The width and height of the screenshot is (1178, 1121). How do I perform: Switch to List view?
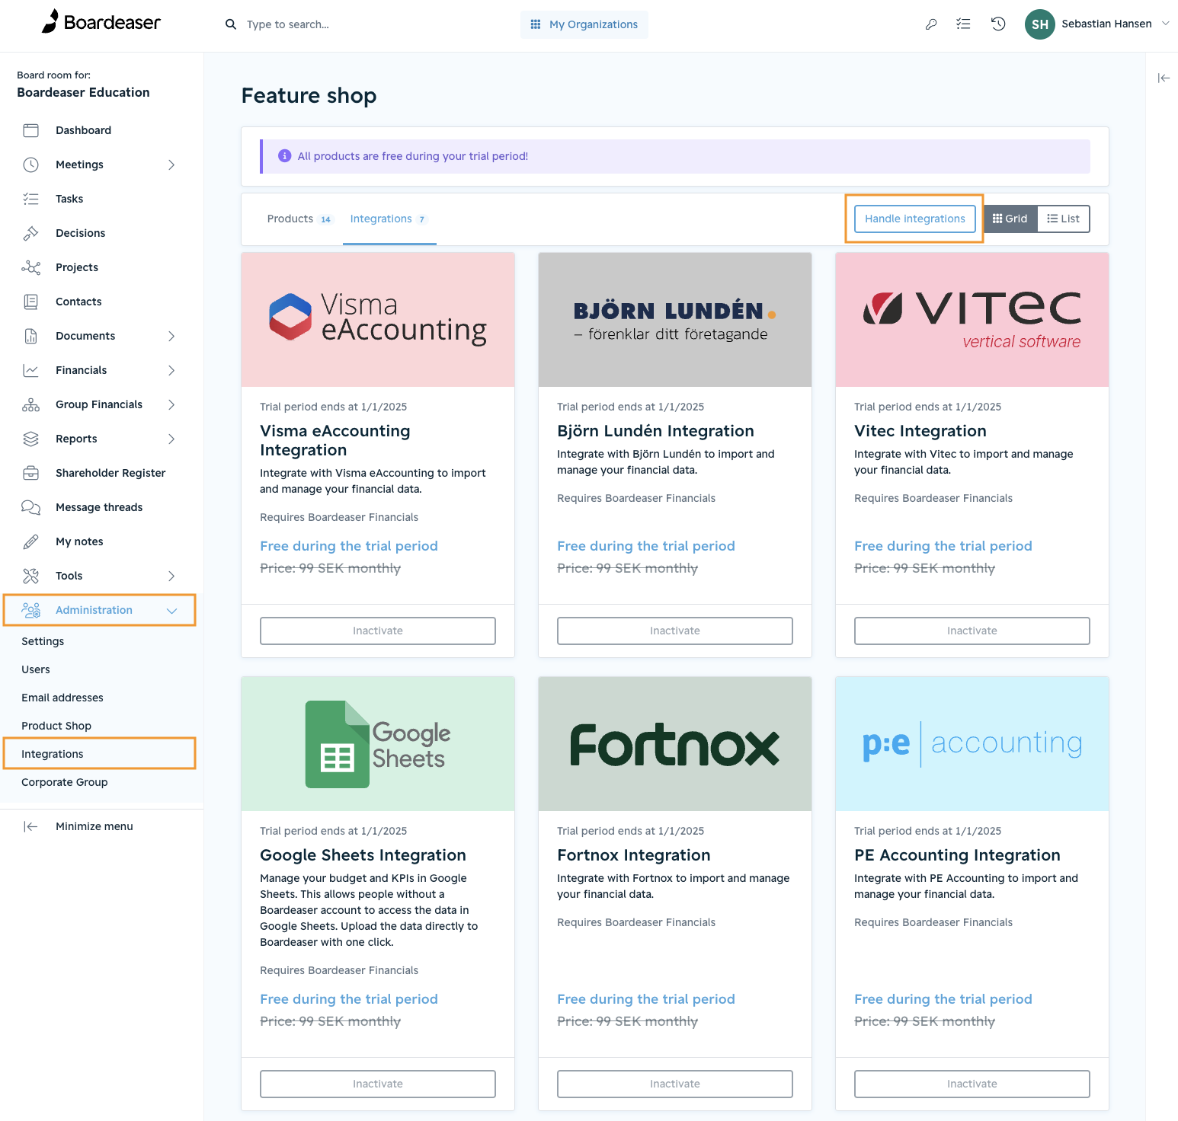click(1063, 219)
